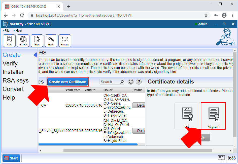
Task: Click the Details column header
Action: click(137, 90)
